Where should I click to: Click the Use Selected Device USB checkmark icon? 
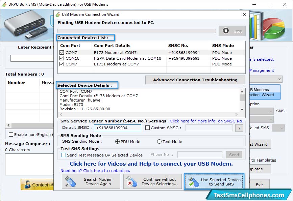tap(193, 182)
